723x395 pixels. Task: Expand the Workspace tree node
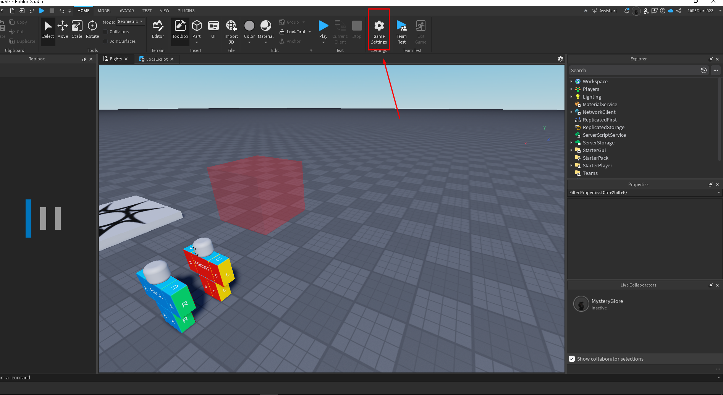pos(571,81)
